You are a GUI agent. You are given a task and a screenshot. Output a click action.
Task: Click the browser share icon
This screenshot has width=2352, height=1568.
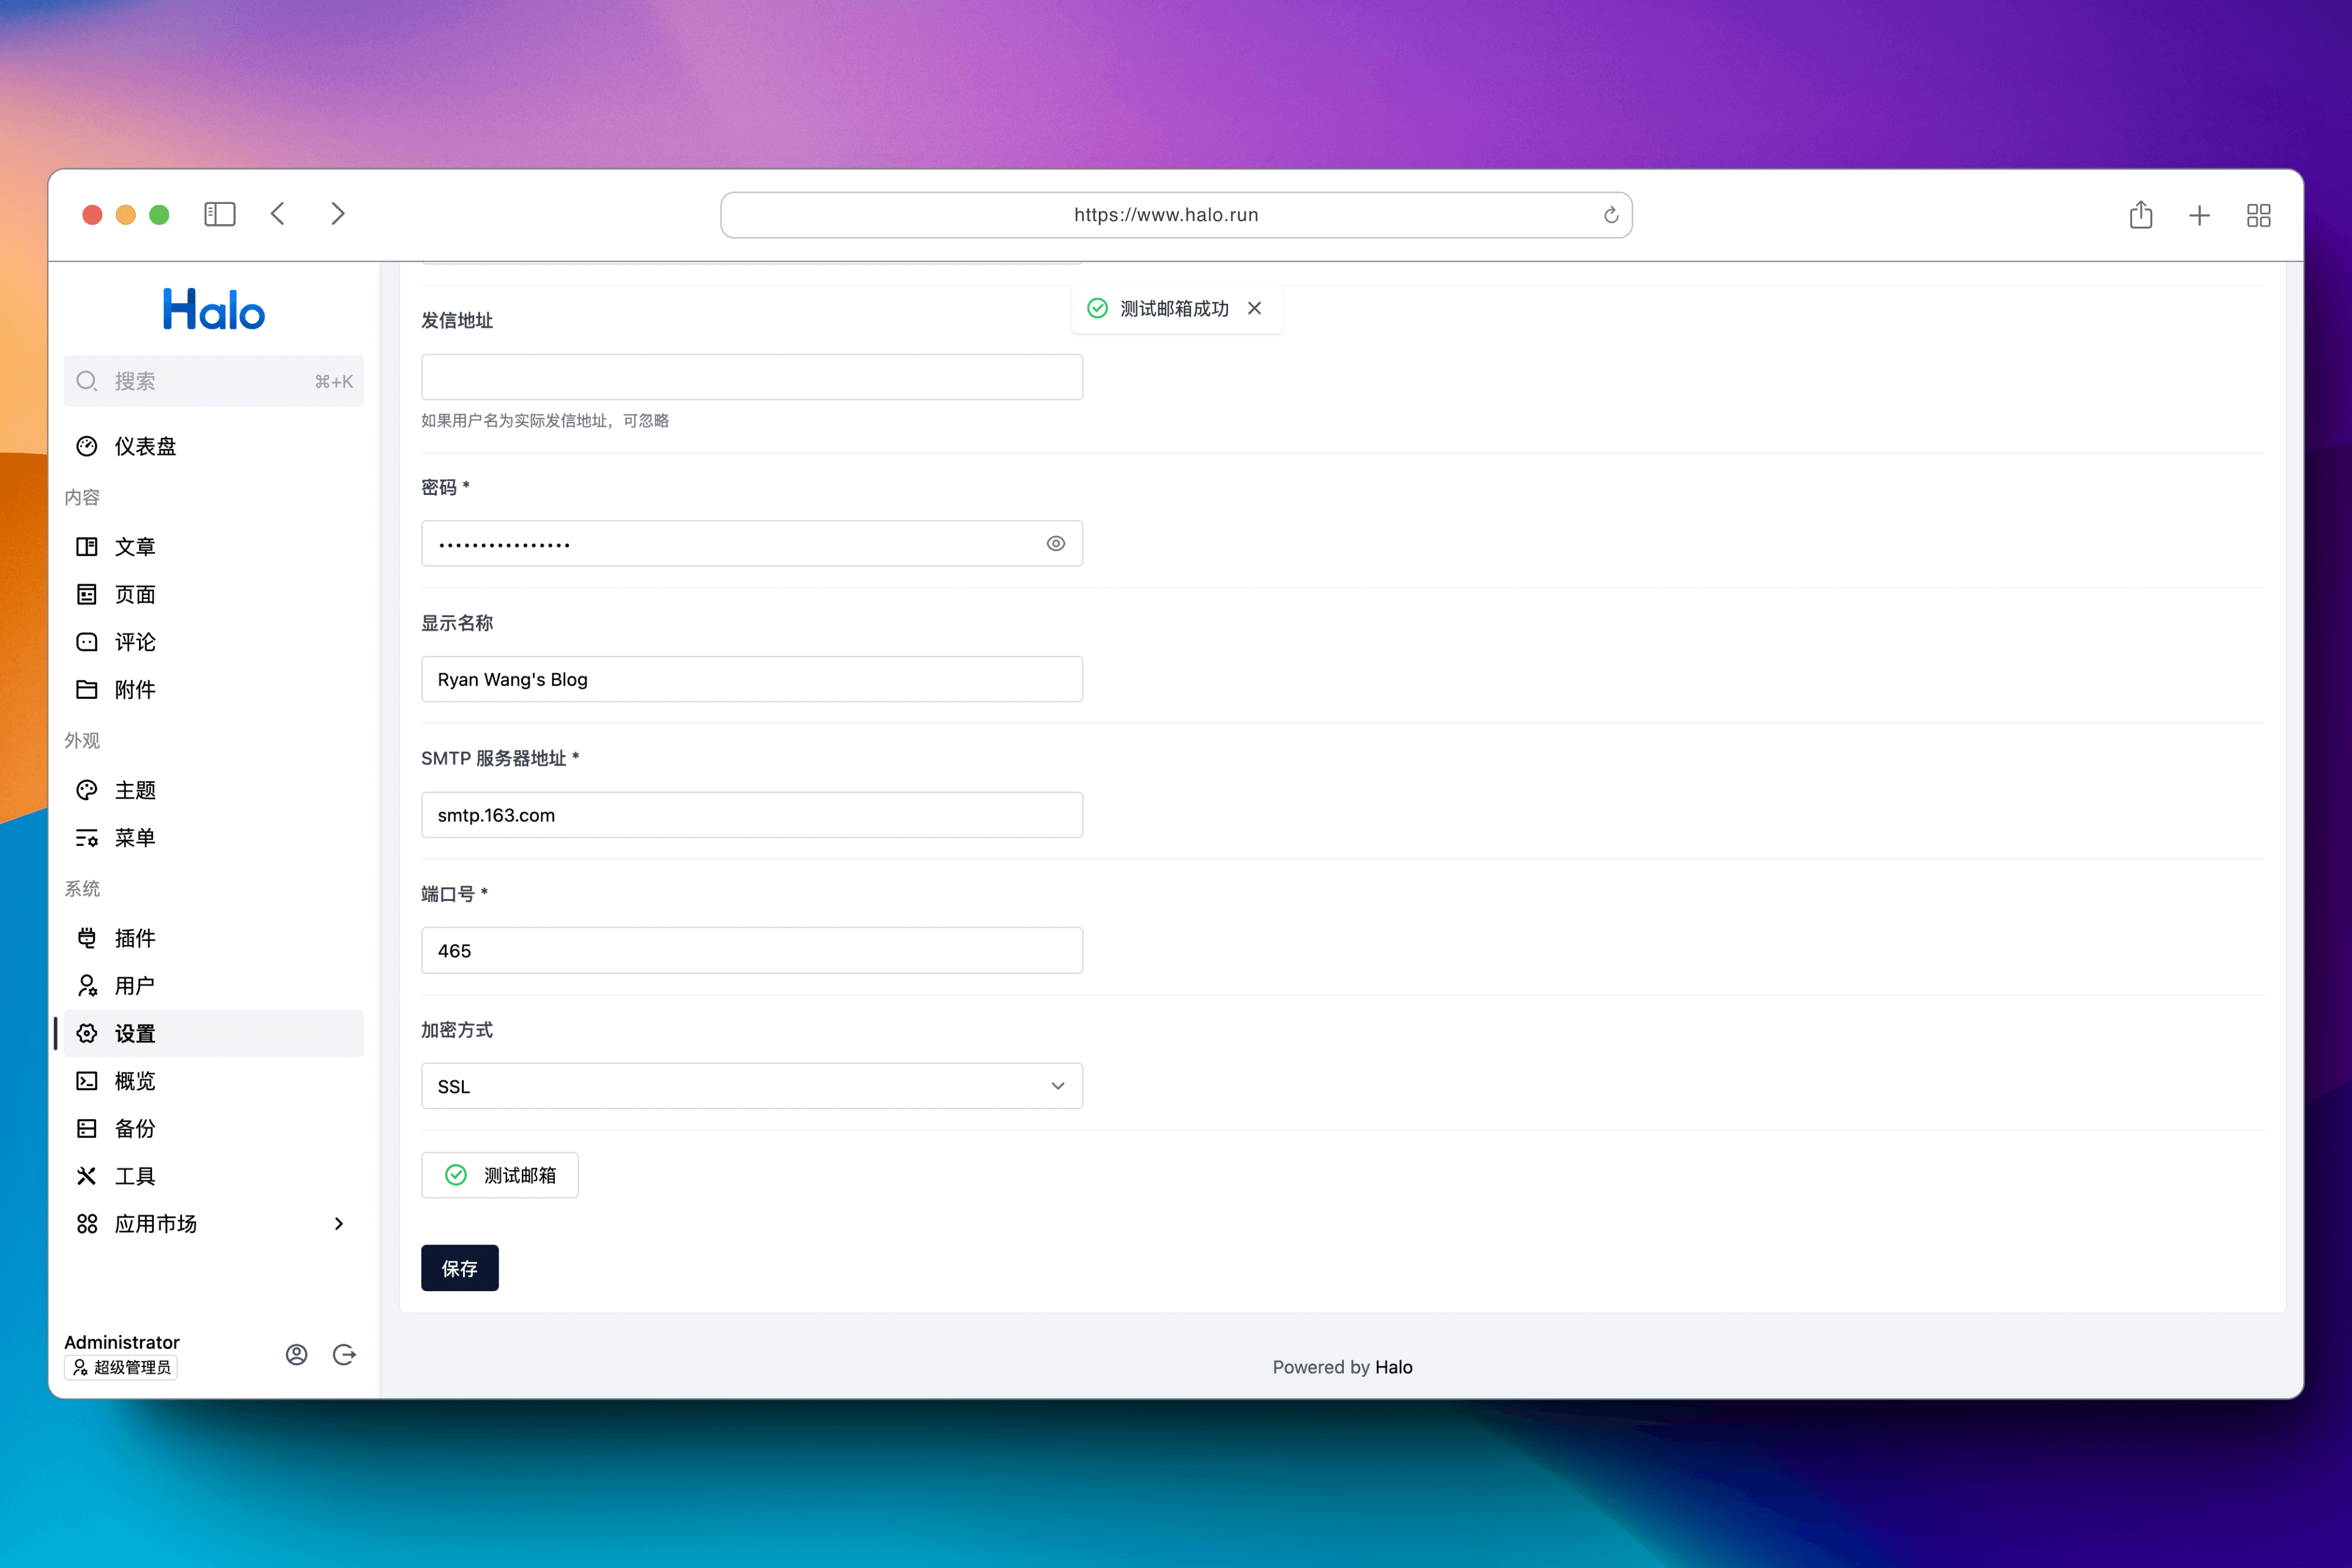[x=2140, y=214]
